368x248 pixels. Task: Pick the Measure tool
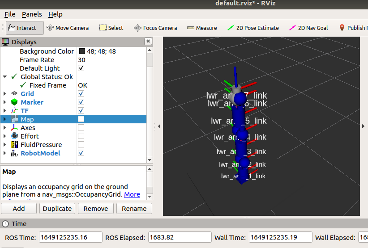202,28
